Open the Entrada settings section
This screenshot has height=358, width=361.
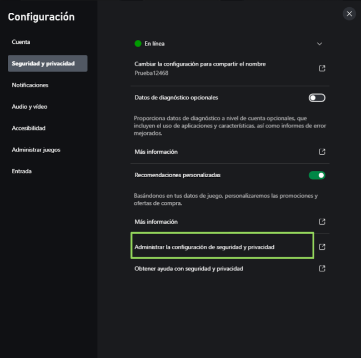click(x=22, y=171)
